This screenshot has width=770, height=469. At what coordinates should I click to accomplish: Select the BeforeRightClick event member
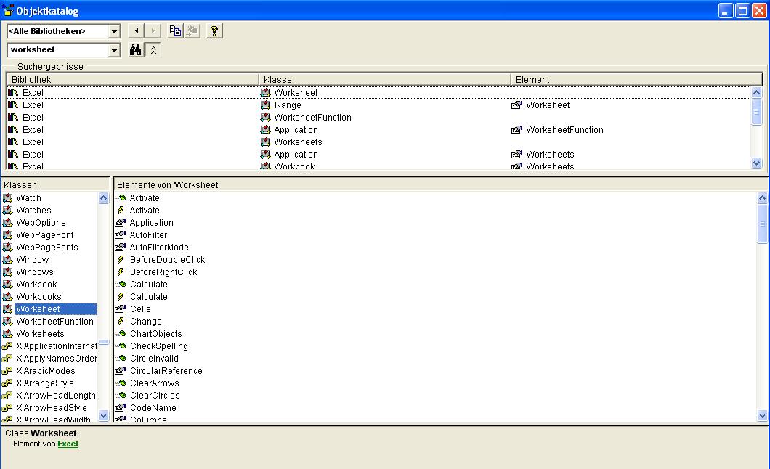click(x=163, y=272)
